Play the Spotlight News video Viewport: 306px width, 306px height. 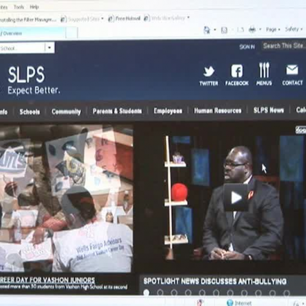coord(236,198)
